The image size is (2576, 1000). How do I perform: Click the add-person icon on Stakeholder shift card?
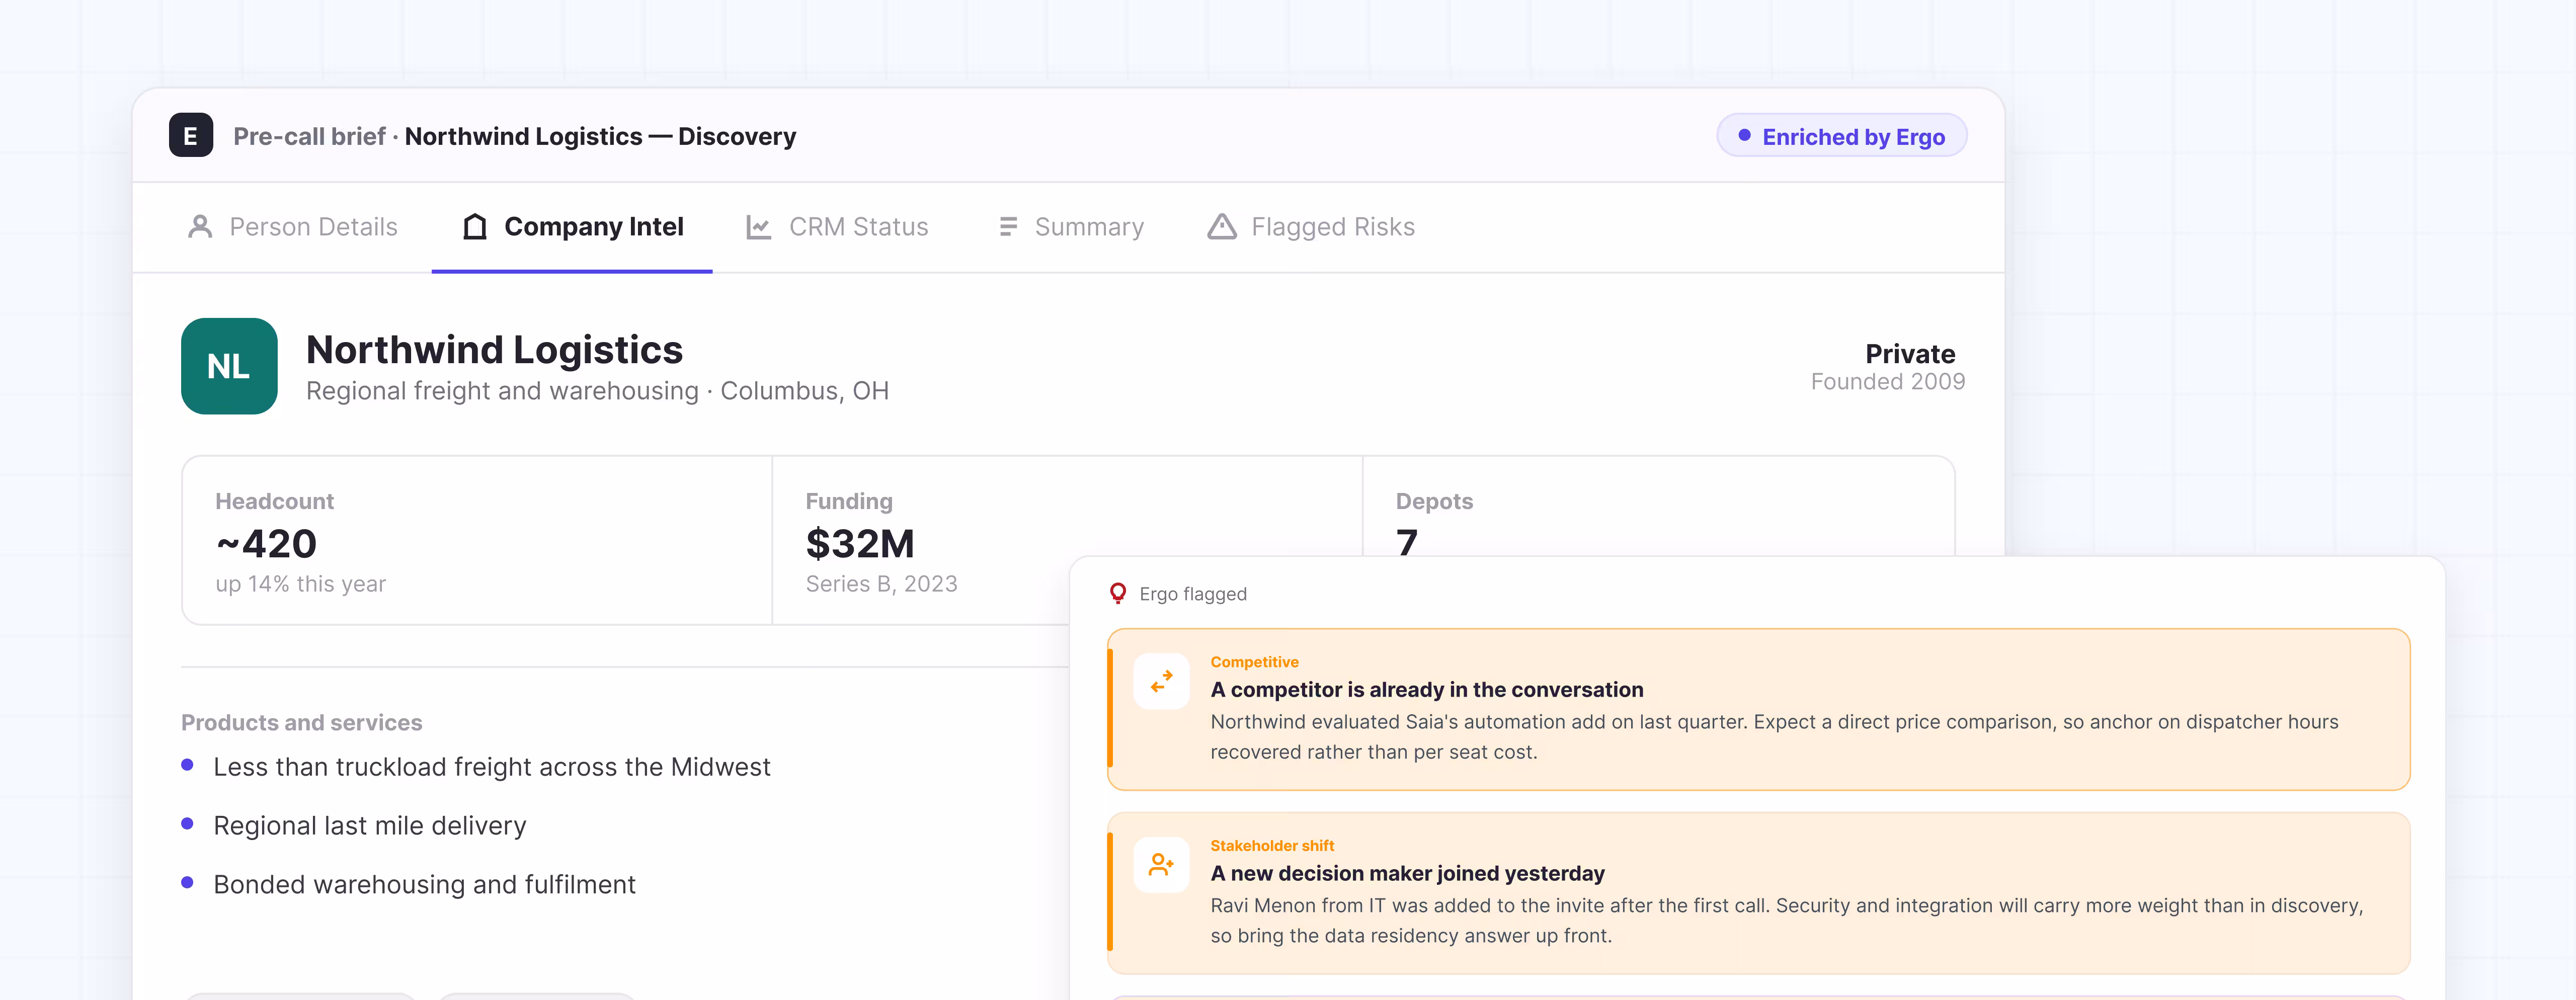point(1161,865)
